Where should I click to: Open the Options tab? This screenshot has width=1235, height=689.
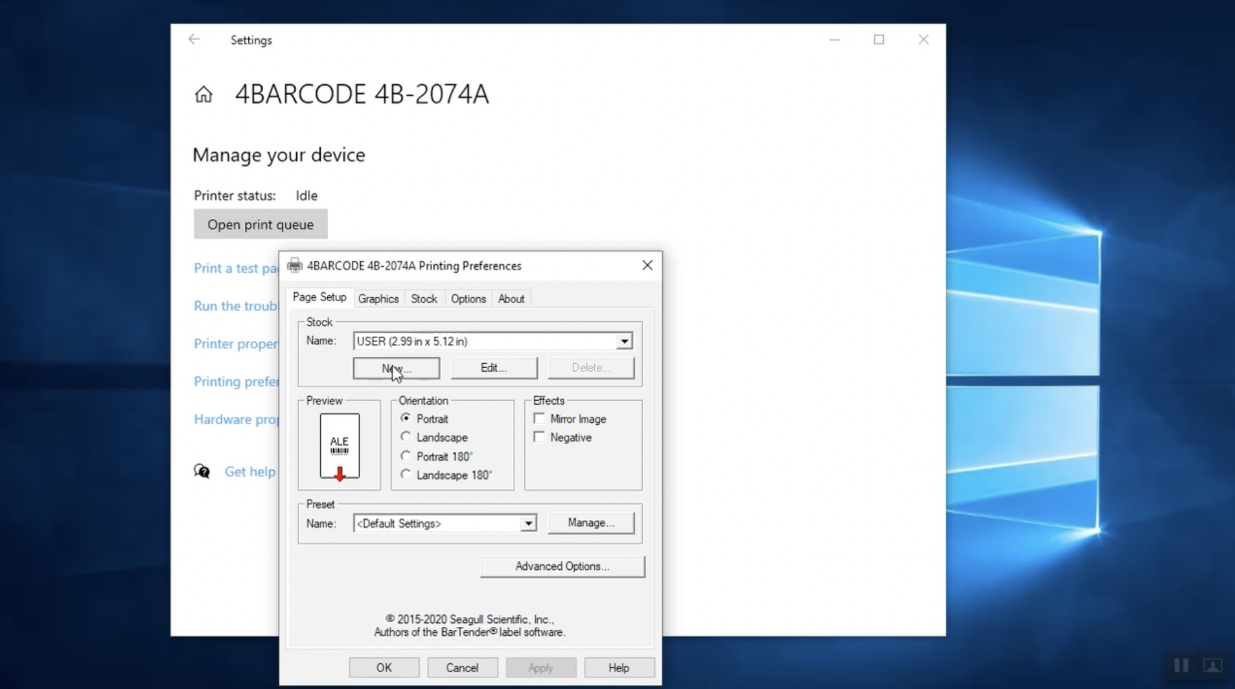click(x=468, y=299)
